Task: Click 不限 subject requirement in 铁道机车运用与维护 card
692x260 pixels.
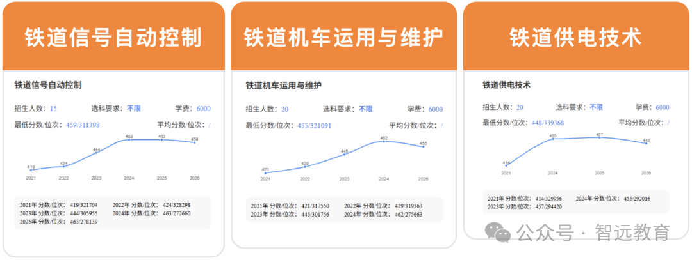Action: tap(365, 109)
